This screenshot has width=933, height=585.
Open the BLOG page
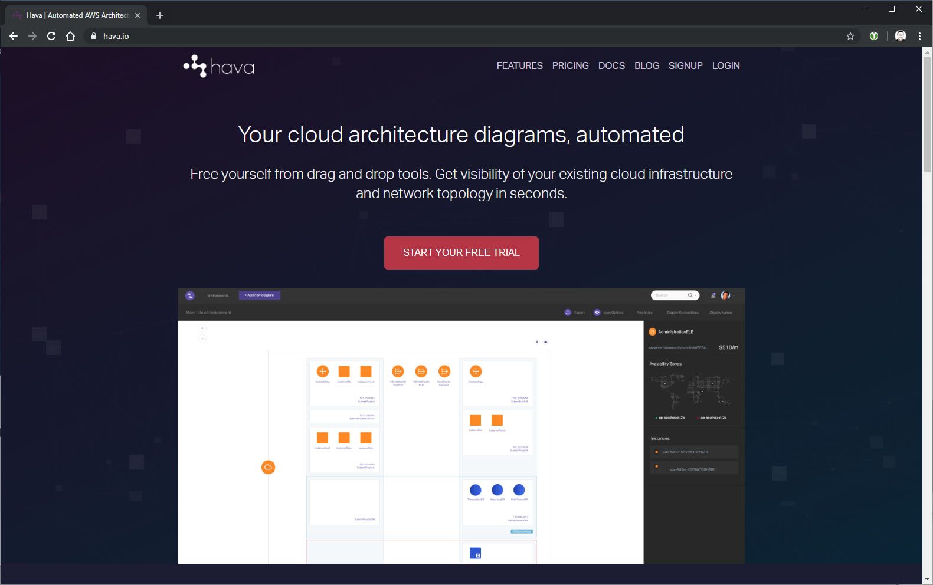pos(647,65)
